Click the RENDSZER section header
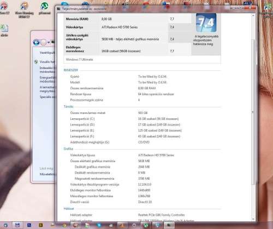This screenshot has width=273, height=229. pyautogui.click(x=71, y=70)
